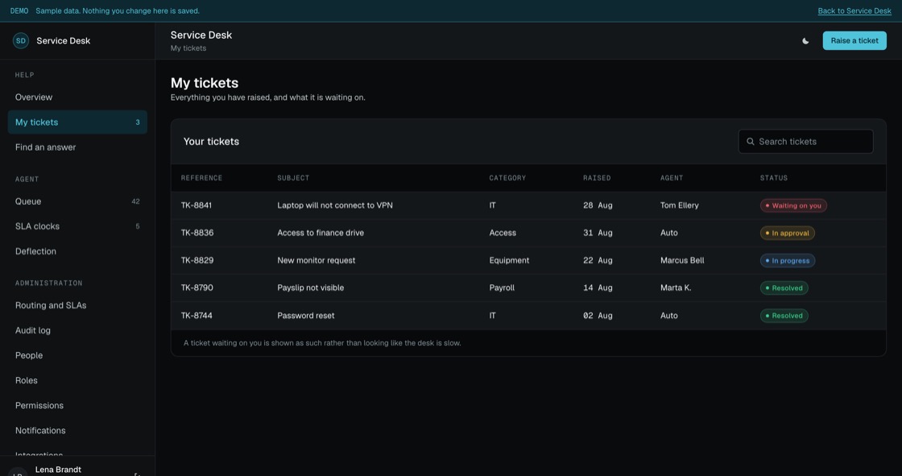Open ticket TK-8829 reference
Image resolution: width=902 pixels, height=476 pixels.
click(197, 260)
